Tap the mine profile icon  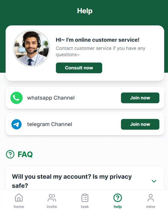click(151, 198)
